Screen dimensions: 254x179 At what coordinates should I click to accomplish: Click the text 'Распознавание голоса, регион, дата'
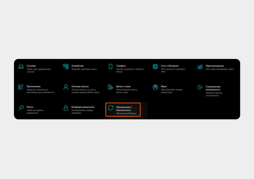point(127,91)
